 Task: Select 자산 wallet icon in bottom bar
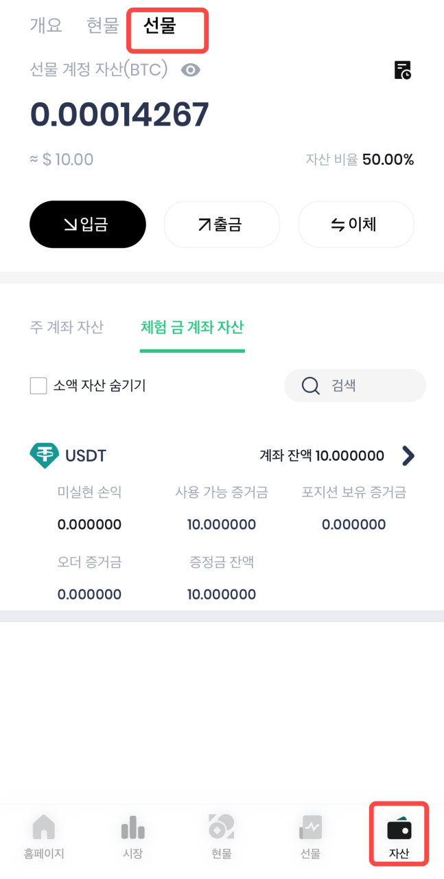tap(399, 829)
